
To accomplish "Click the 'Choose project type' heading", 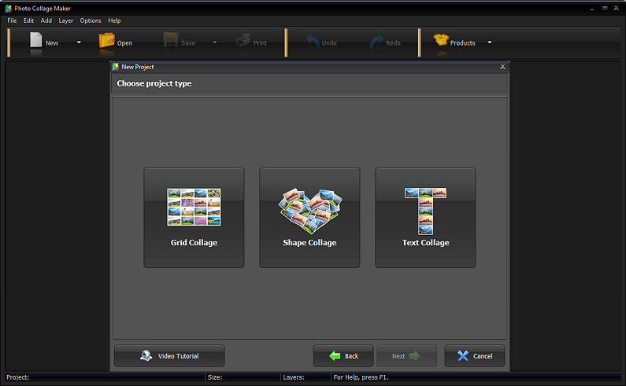I will click(x=154, y=84).
